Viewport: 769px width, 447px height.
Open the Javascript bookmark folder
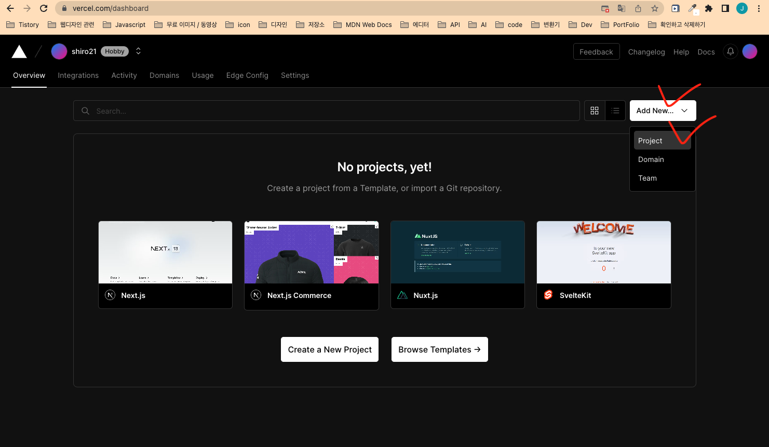click(x=124, y=24)
